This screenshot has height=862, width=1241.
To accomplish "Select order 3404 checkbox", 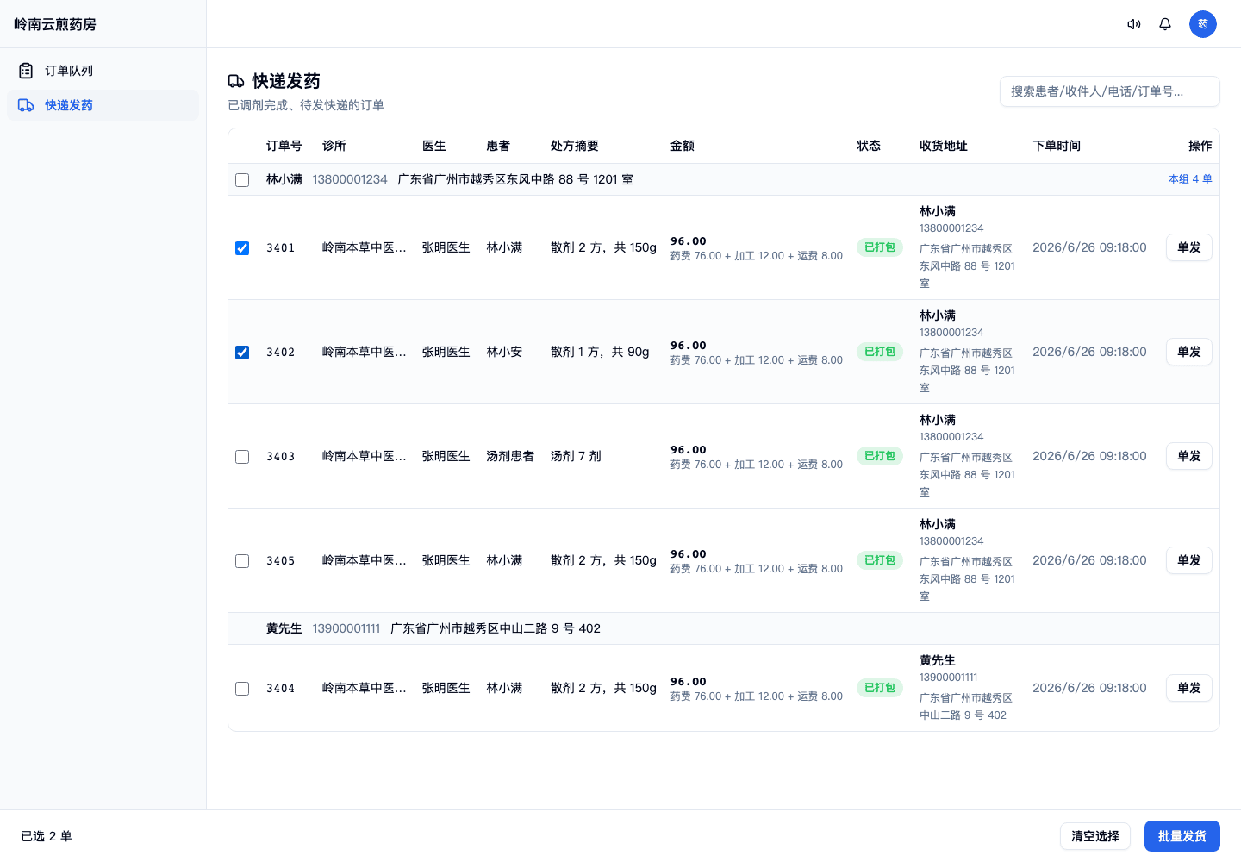I will pos(242,689).
